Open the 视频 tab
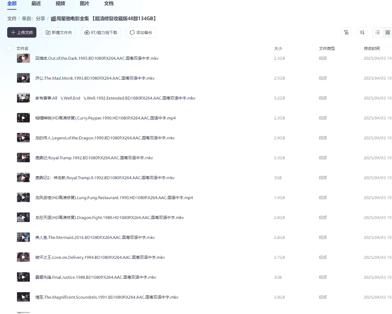Viewport: 392px width, 314px height. tap(60, 4)
